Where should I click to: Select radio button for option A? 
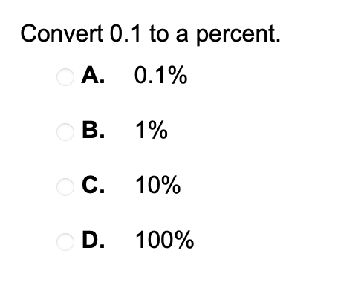(65, 77)
